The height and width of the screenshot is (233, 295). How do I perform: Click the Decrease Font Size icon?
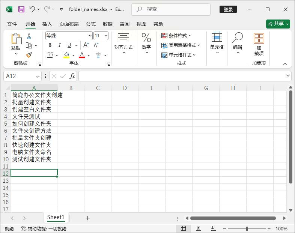tap(96, 45)
